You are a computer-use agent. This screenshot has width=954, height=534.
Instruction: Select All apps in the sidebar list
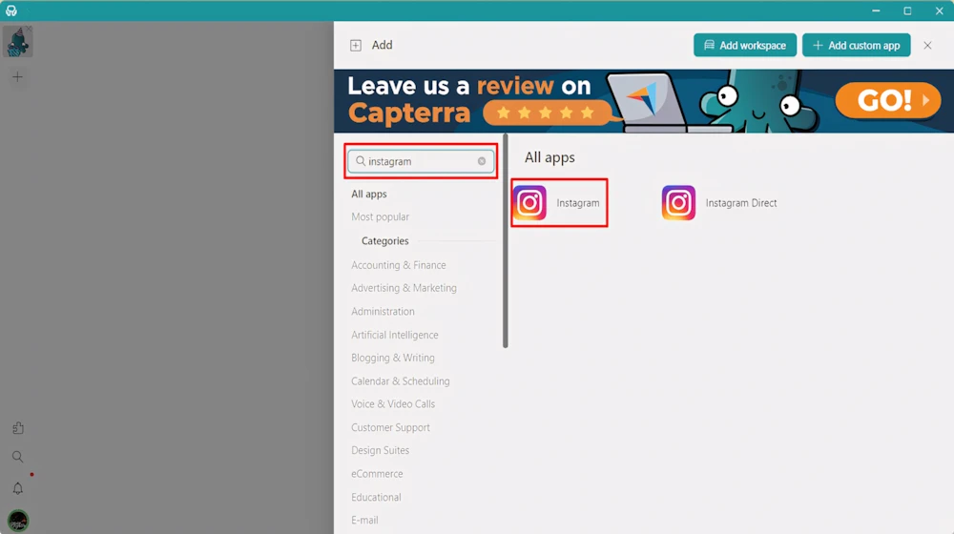coord(368,194)
